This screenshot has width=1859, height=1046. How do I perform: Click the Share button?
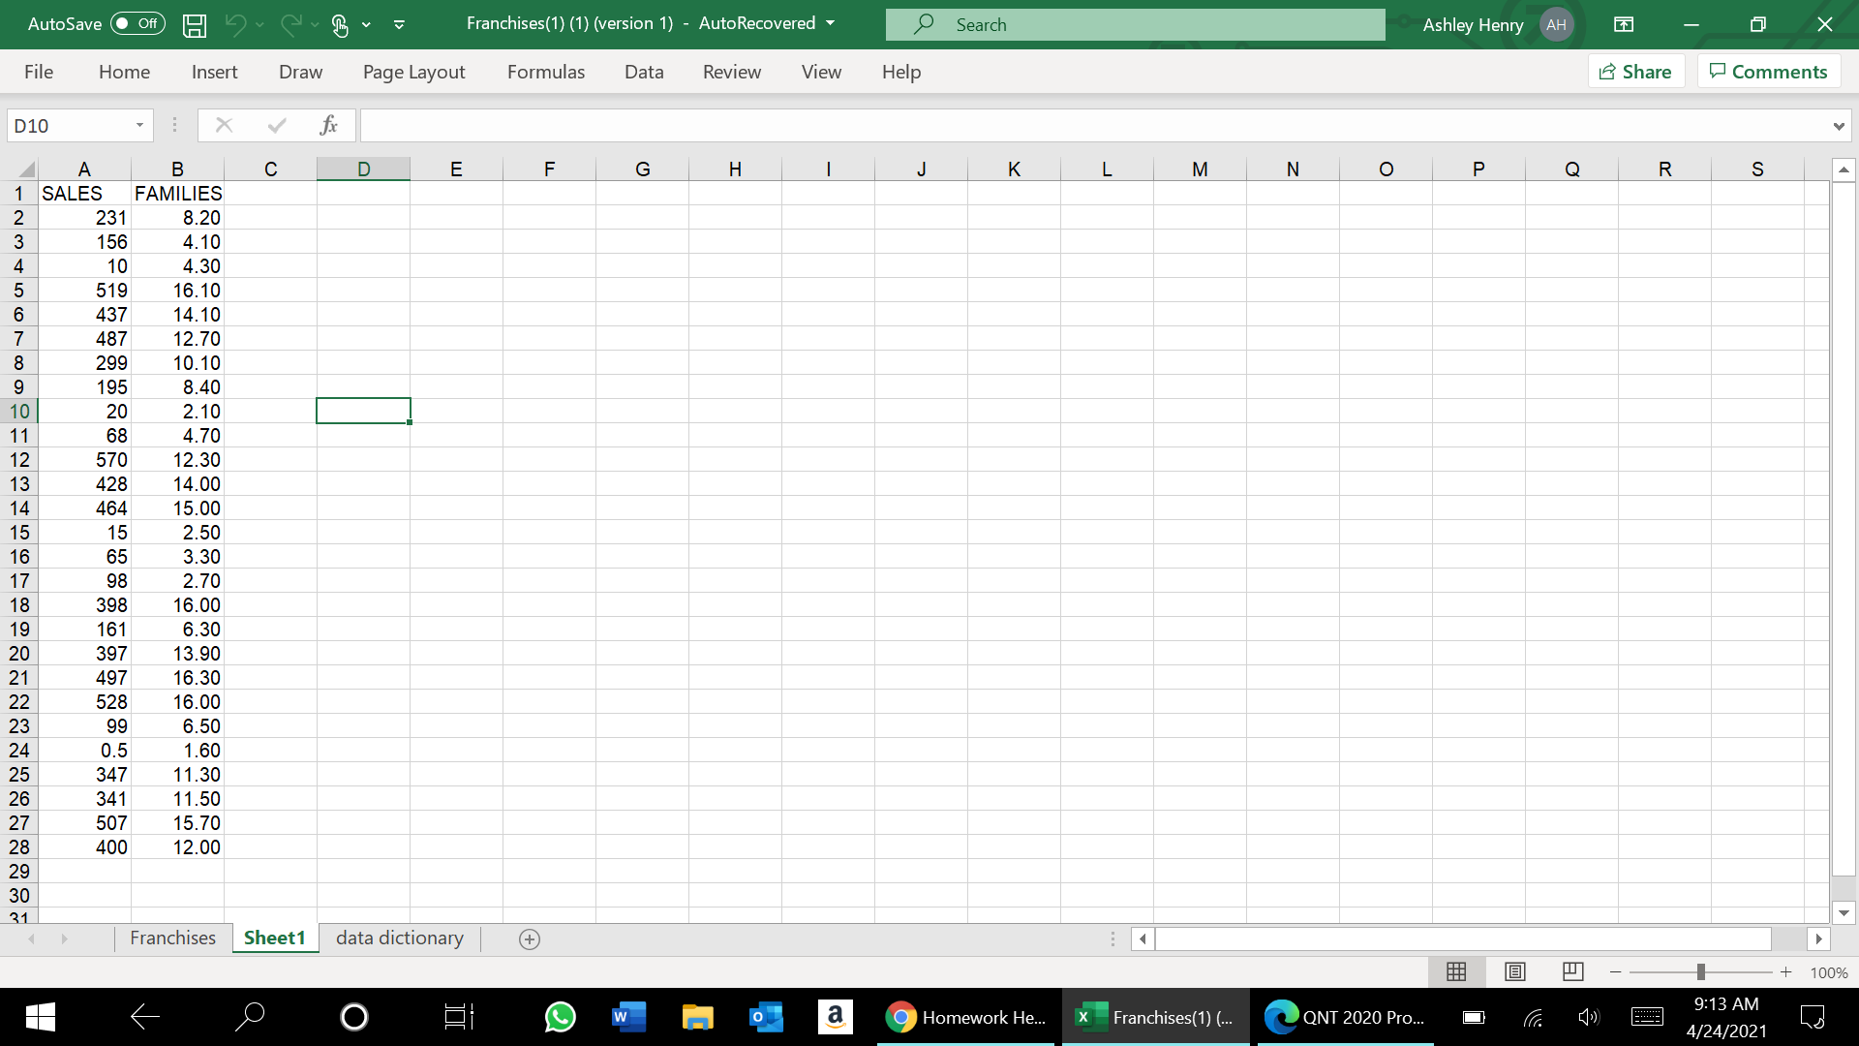click(x=1635, y=72)
